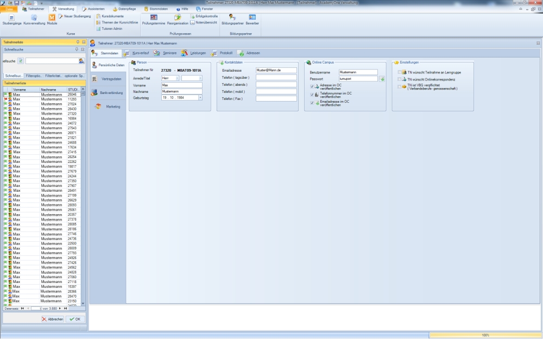Image resolution: width=543 pixels, height=339 pixels.
Task: Expand the Geburtstag date picker
Action: [200, 98]
